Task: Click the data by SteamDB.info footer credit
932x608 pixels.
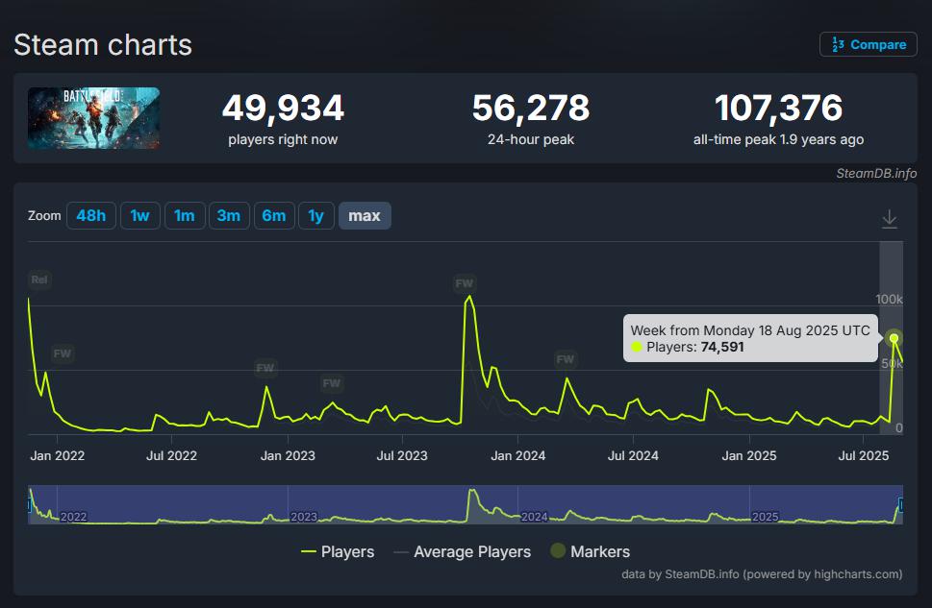Action: (x=762, y=574)
